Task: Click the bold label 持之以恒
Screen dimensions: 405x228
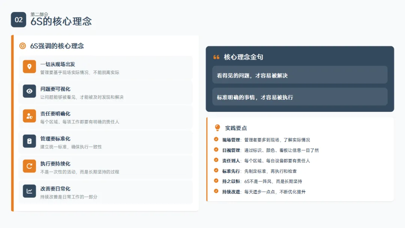Action: point(231,181)
